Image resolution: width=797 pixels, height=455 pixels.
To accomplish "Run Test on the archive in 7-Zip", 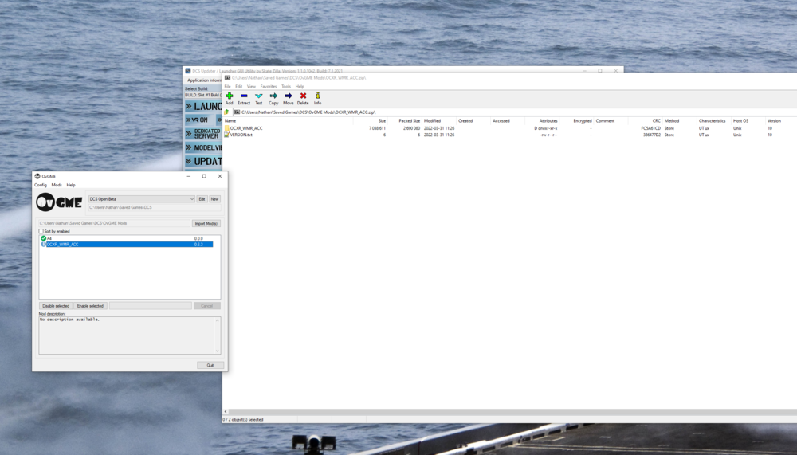I will (259, 99).
